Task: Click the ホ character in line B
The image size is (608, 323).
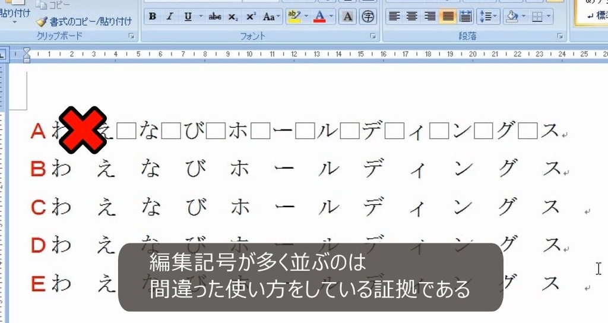Action: (x=239, y=169)
